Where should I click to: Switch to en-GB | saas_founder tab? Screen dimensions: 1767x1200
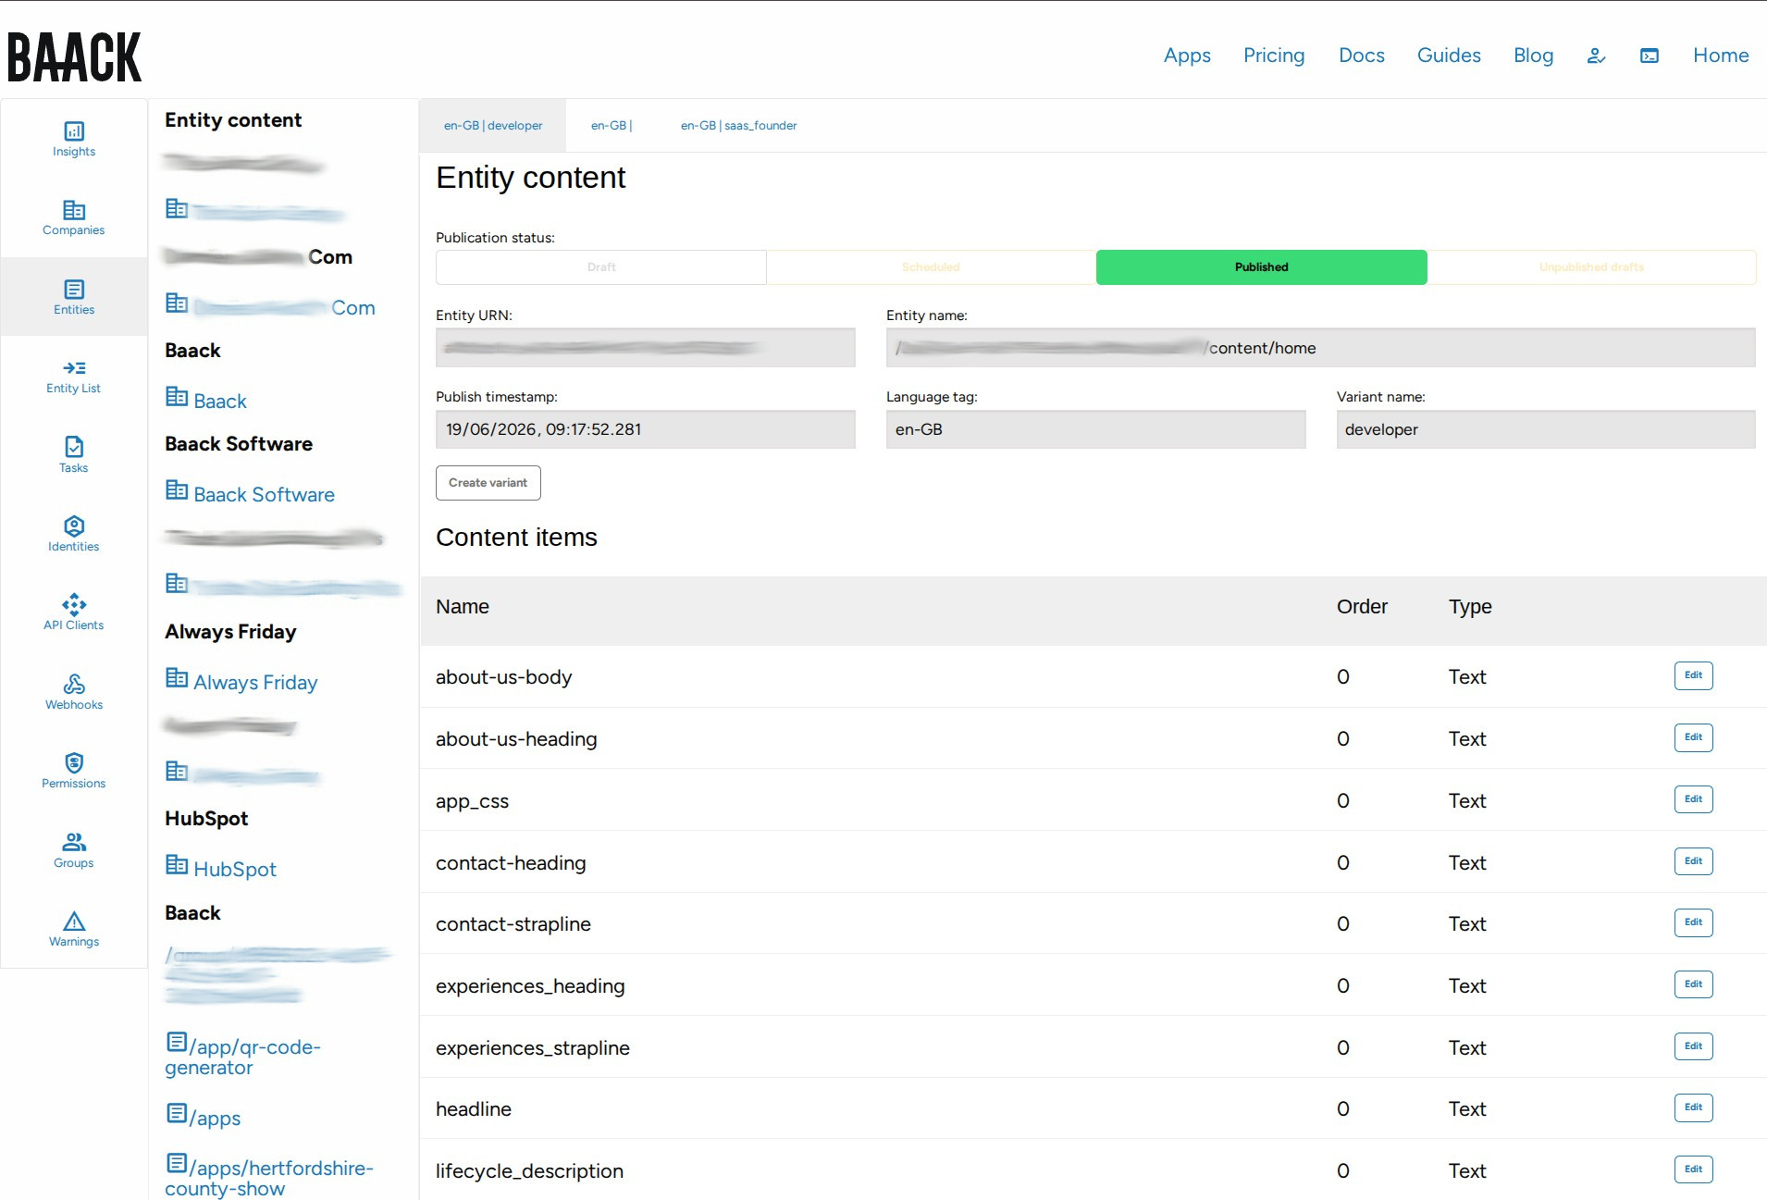[x=738, y=126]
